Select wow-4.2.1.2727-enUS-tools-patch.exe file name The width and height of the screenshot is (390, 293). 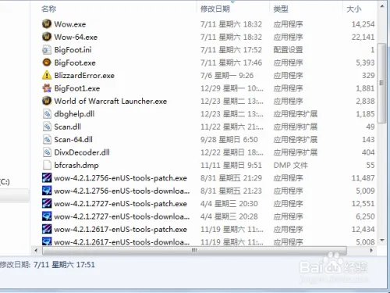pos(121,204)
